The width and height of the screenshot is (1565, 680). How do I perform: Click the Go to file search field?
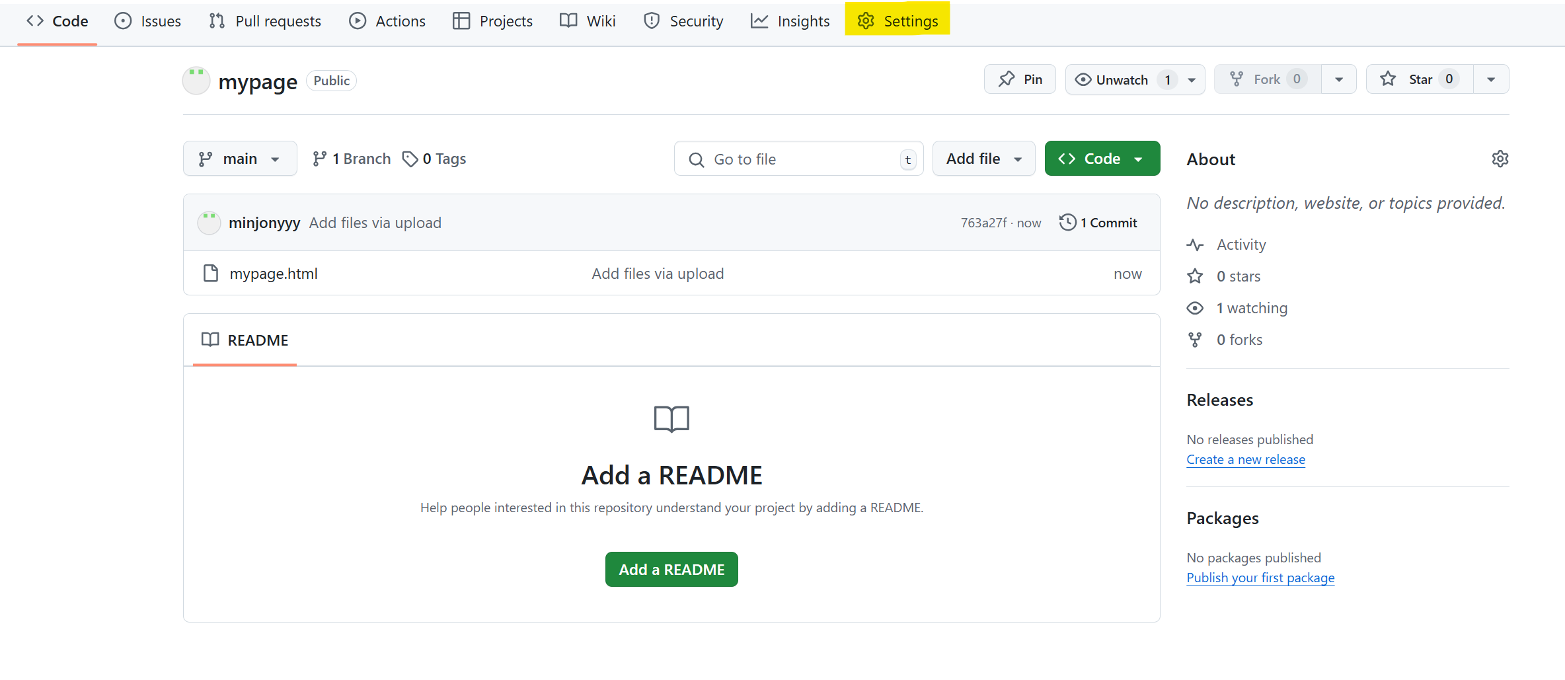pyautogui.click(x=798, y=159)
